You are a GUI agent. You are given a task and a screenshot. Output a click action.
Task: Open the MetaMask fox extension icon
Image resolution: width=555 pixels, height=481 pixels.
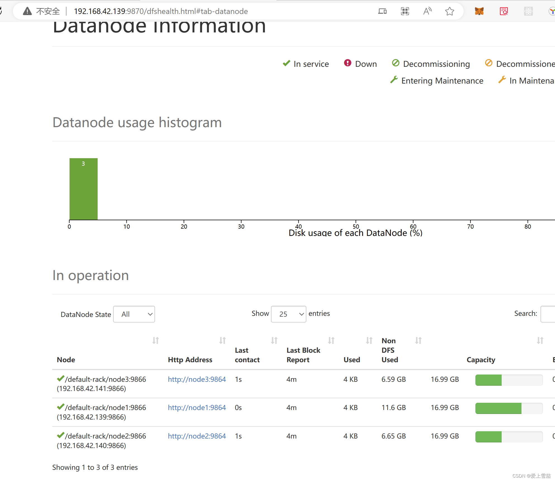click(x=479, y=11)
